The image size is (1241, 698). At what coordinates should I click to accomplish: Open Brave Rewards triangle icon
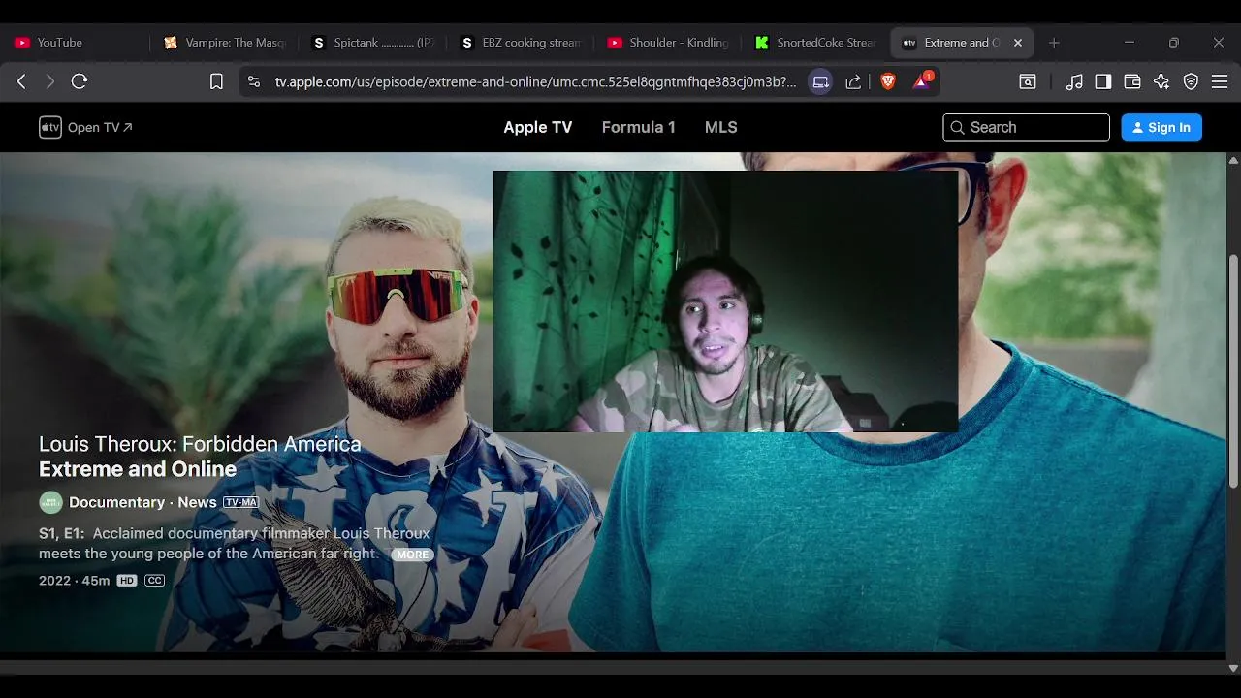click(x=922, y=81)
